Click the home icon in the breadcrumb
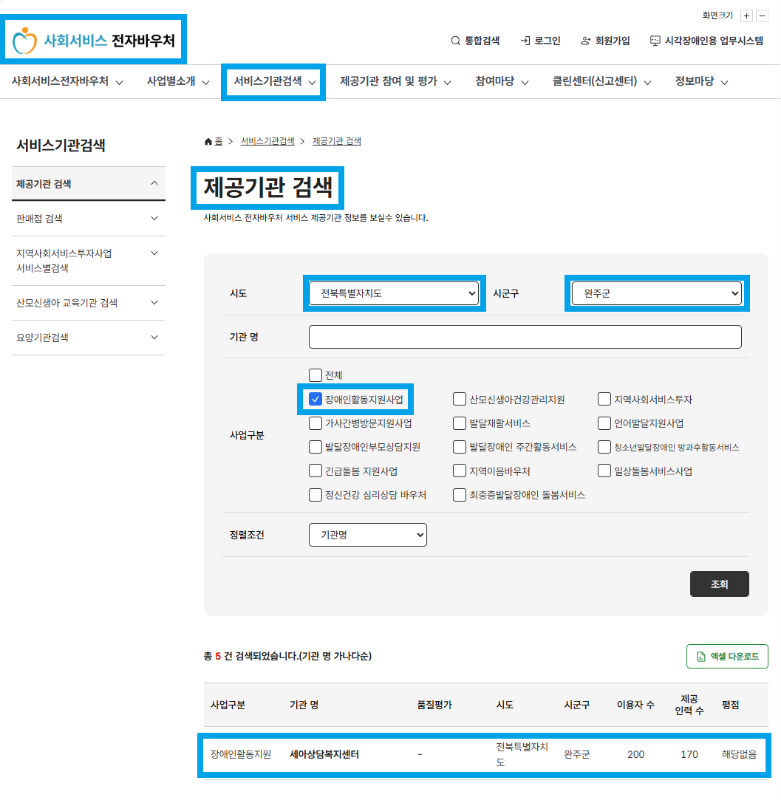 (x=207, y=140)
